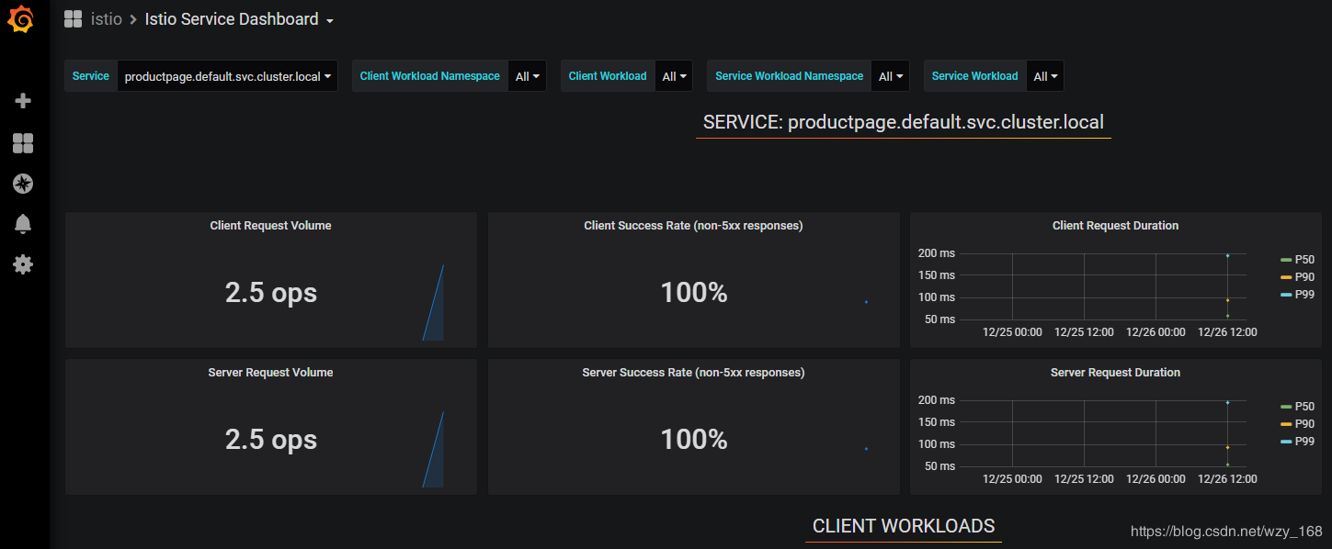1332x549 pixels.
Task: Click the dashboards grid icon near the breadcrumb
Action: [73, 18]
